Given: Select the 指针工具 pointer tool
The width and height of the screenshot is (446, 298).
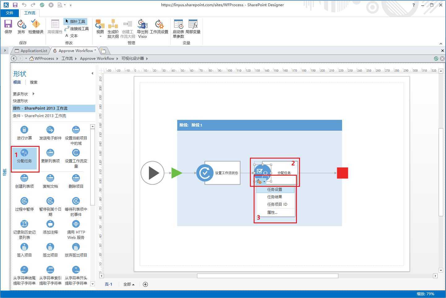Looking at the screenshot, I should click(75, 21).
